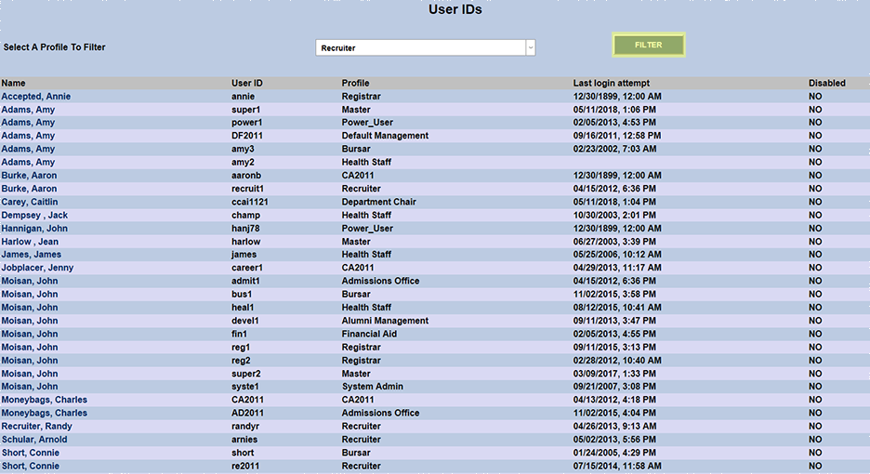Click the Name column header
870x474 pixels.
point(13,84)
